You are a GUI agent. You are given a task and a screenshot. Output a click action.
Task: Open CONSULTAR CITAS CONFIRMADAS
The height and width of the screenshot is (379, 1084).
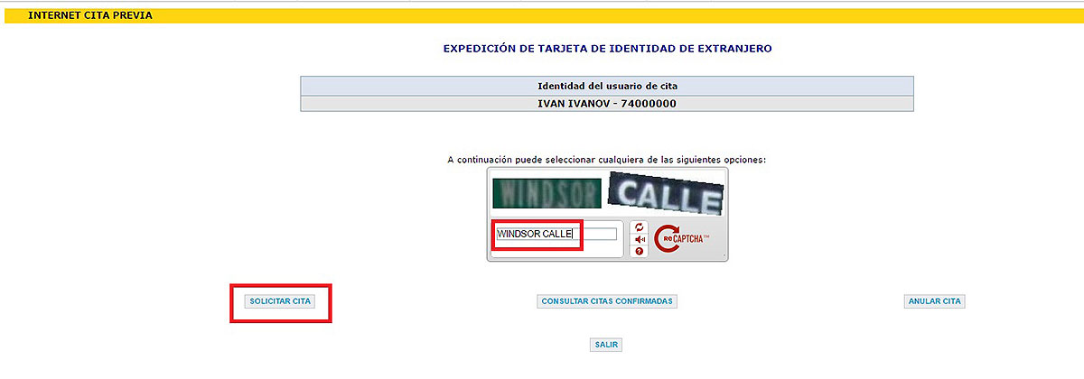click(x=607, y=301)
